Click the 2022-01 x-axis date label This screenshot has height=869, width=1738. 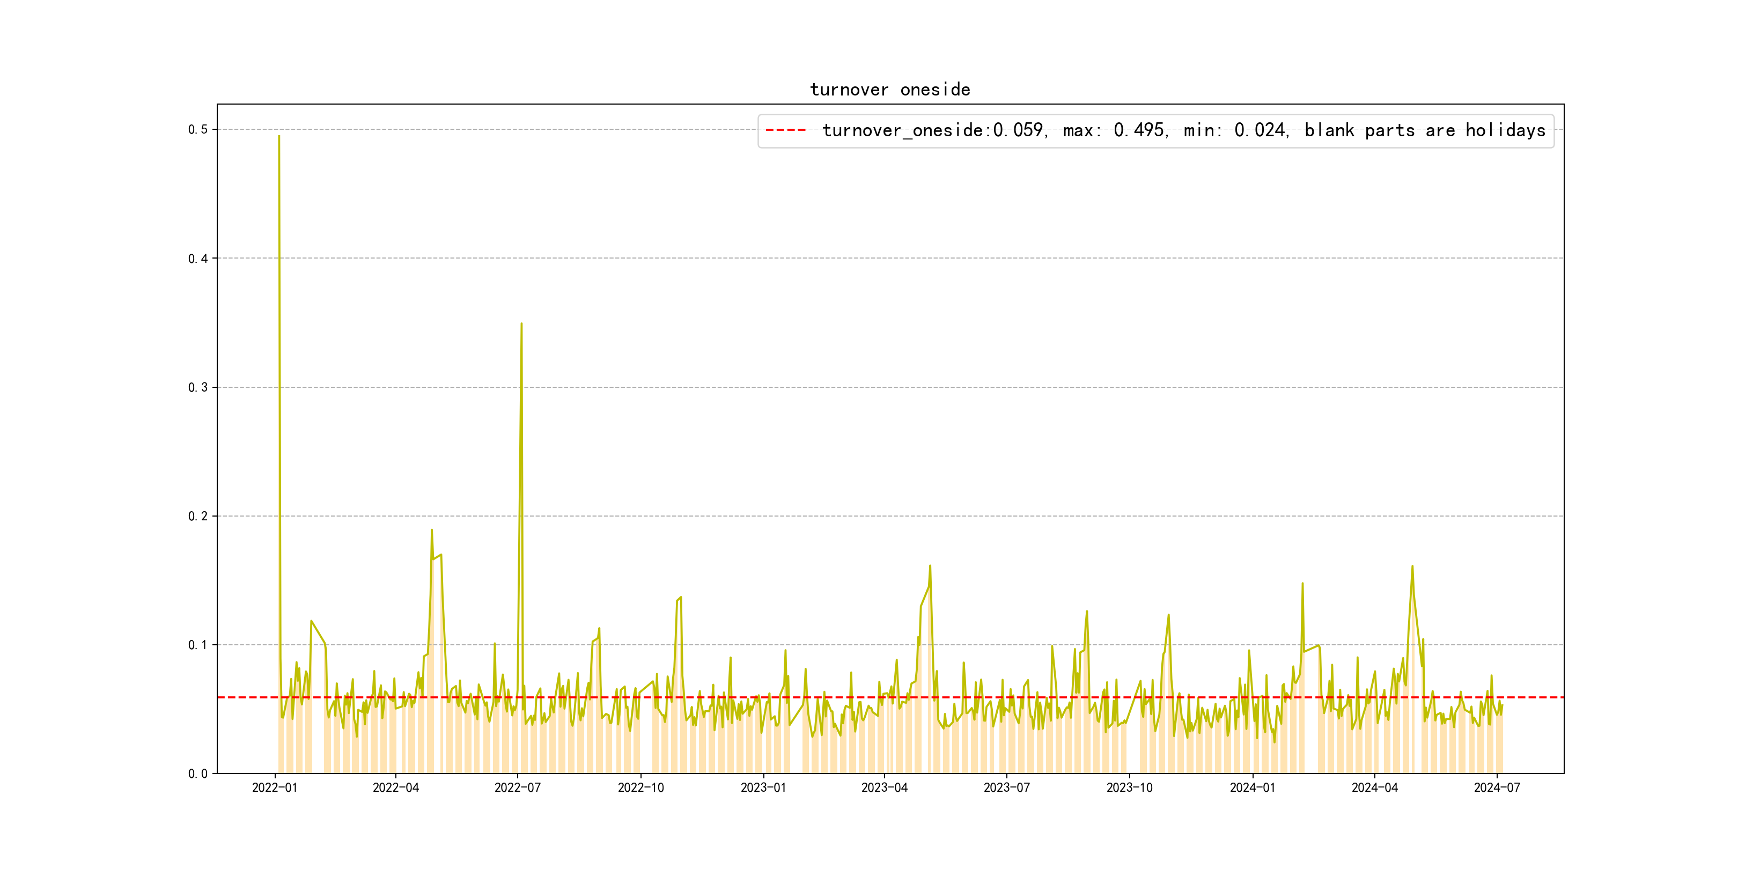(275, 788)
